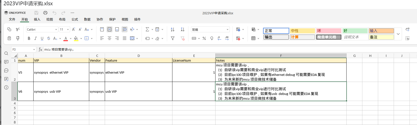The image size is (417, 125).
Task: Click the increase decimal icon
Action: pos(227,38)
